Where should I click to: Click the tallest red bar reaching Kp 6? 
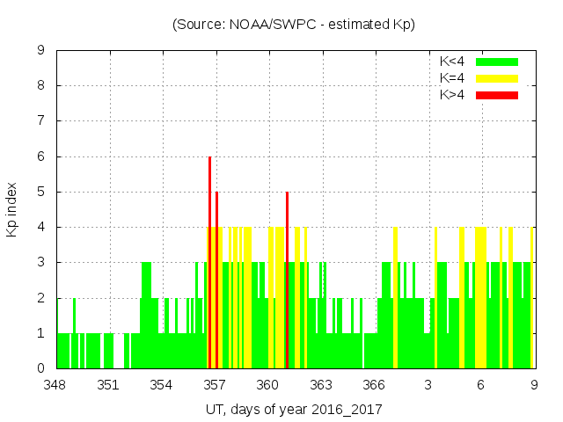pyautogui.click(x=209, y=264)
